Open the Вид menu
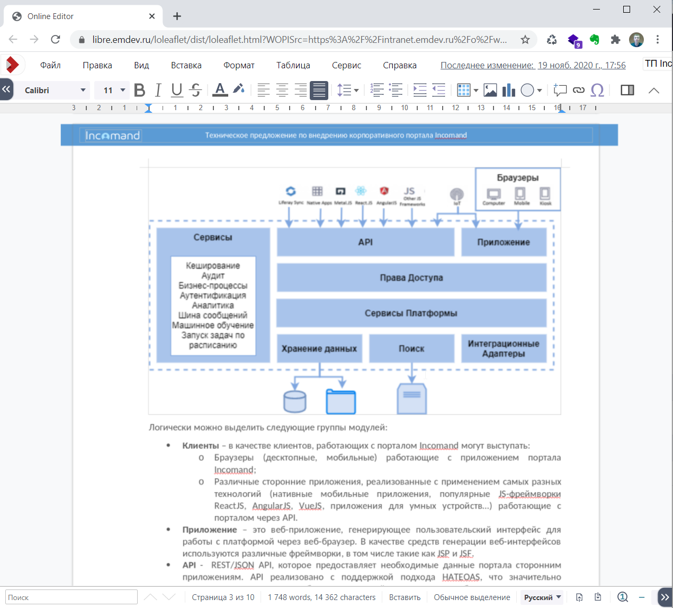Screen dimensions: 673x608 point(141,65)
